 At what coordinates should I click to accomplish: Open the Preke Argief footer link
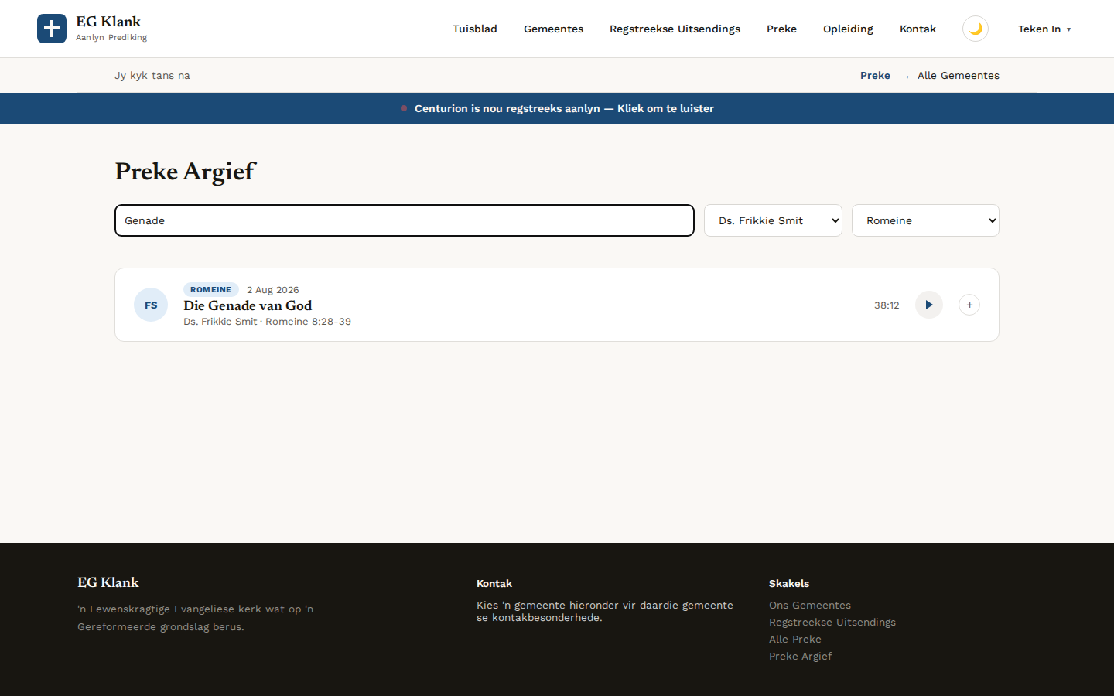tap(800, 656)
